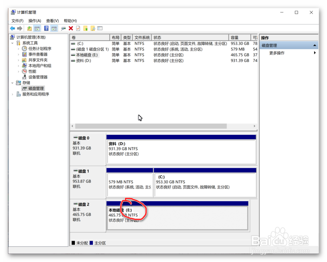Click the 磁盘管理 actions header
This screenshot has width=327, height=262.
click(289, 45)
